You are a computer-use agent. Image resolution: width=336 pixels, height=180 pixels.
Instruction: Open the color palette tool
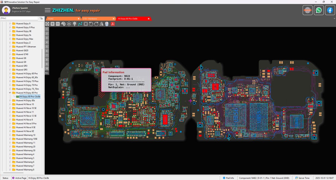(x=63, y=24)
